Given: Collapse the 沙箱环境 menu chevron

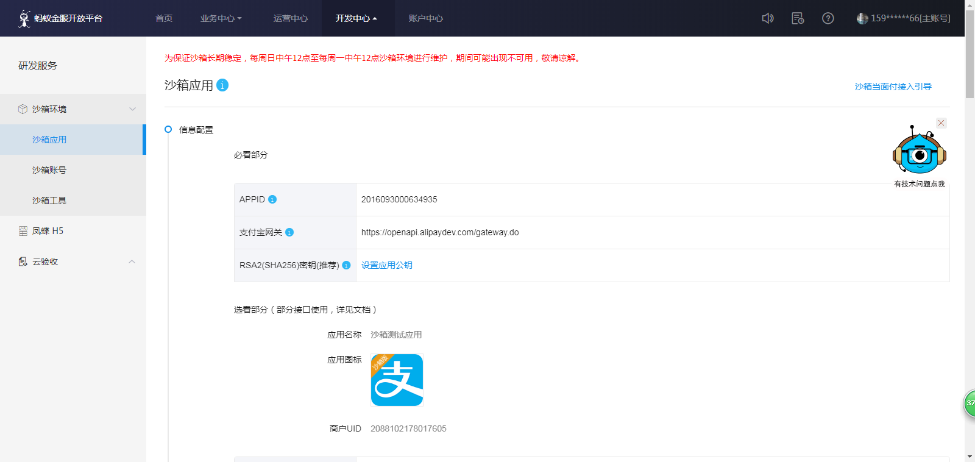Looking at the screenshot, I should pyautogui.click(x=132, y=109).
